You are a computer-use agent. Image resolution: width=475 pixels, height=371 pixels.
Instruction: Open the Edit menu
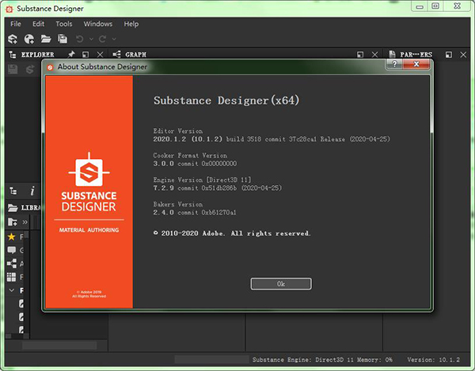pos(39,24)
